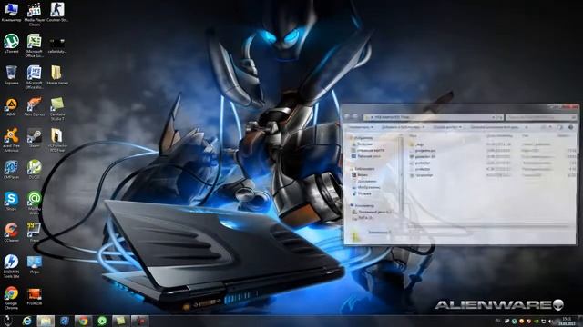Image resolution: width=583 pixels, height=327 pixels.
Task: Go back in the Explorer window
Action: [347, 117]
